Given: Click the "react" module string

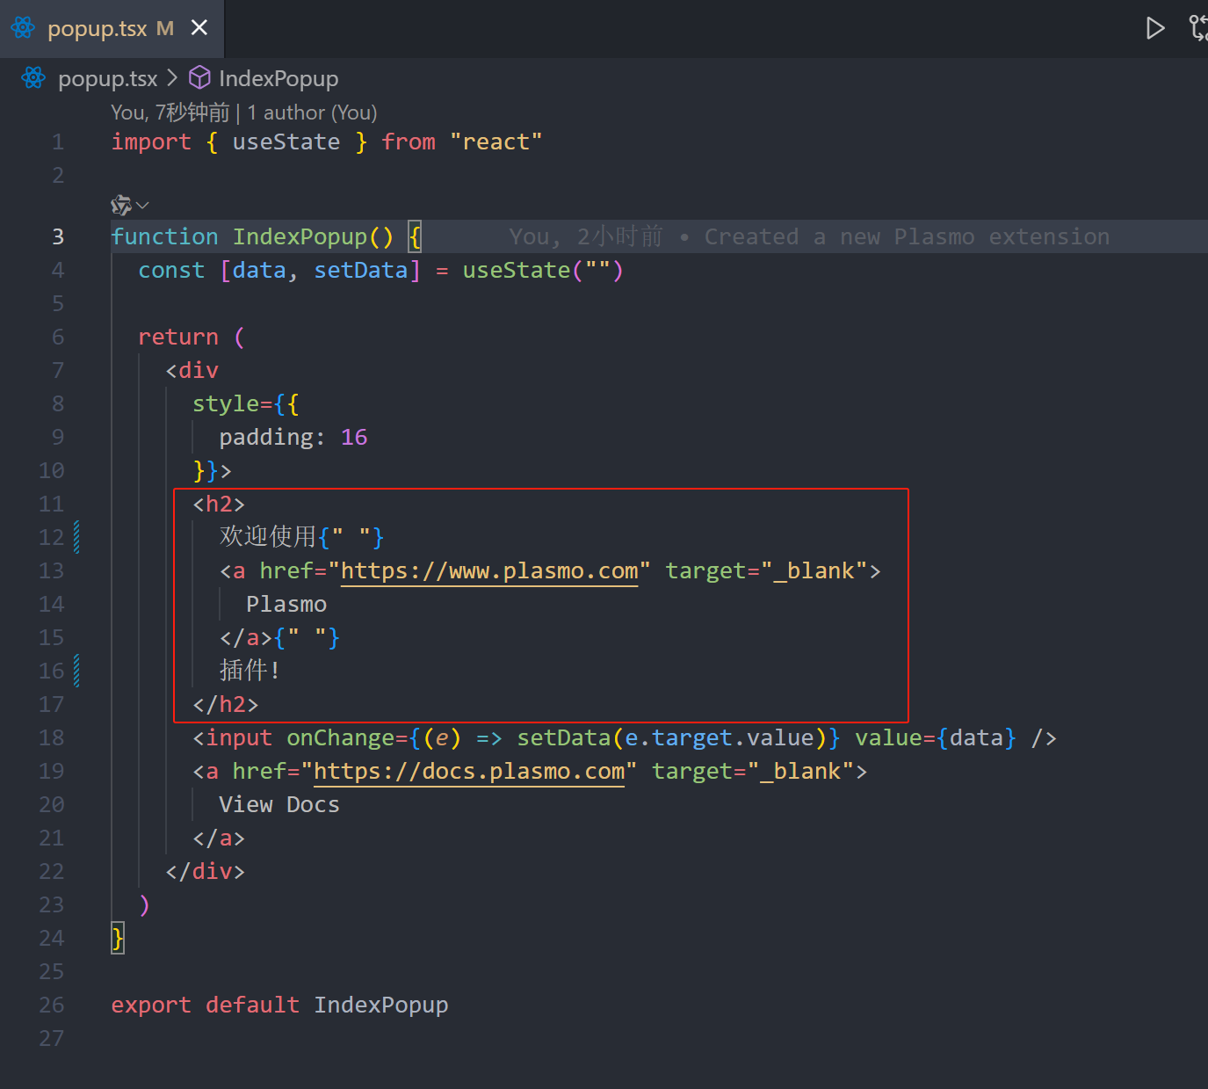Looking at the screenshot, I should click(x=496, y=142).
